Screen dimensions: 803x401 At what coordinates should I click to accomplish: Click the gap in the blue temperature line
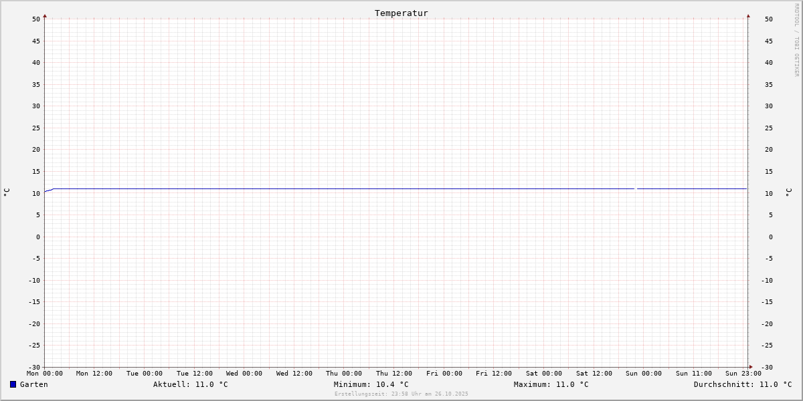[x=635, y=188]
